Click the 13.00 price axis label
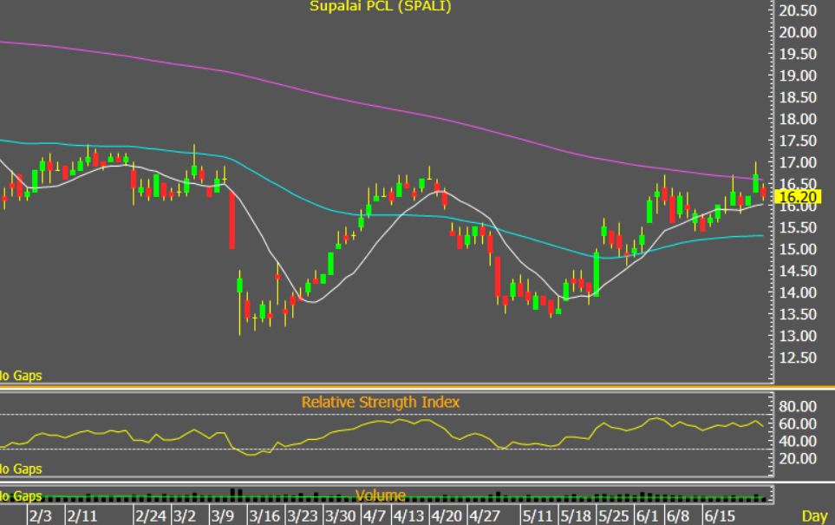Screen dimensions: 835x525 click(798, 337)
